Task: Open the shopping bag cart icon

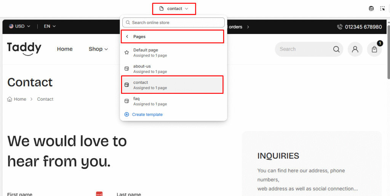Action: [x=374, y=49]
